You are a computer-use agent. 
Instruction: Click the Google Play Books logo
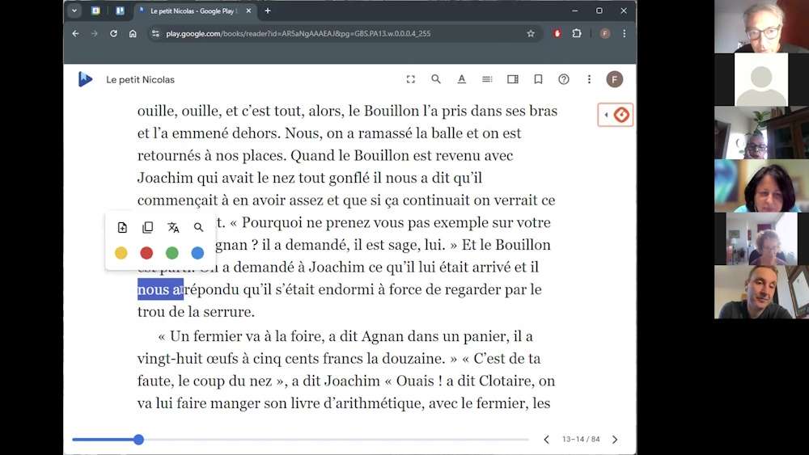point(85,79)
